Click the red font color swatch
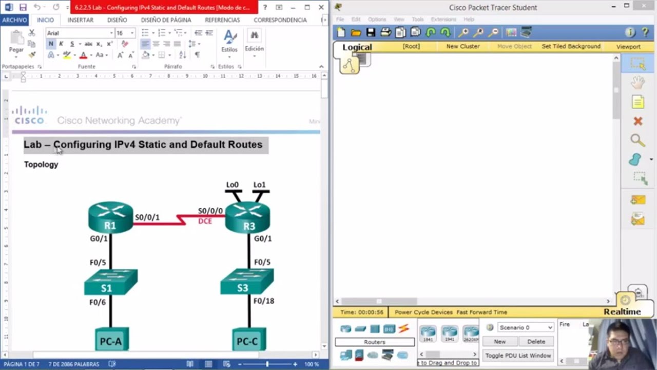This screenshot has height=370, width=657. (83, 55)
